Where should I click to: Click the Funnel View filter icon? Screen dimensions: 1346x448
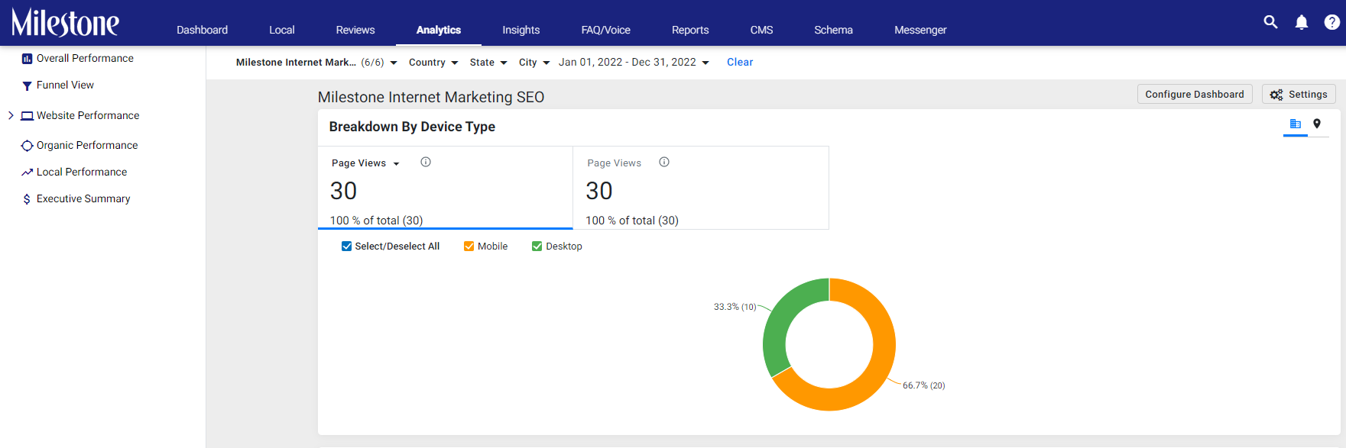point(27,85)
